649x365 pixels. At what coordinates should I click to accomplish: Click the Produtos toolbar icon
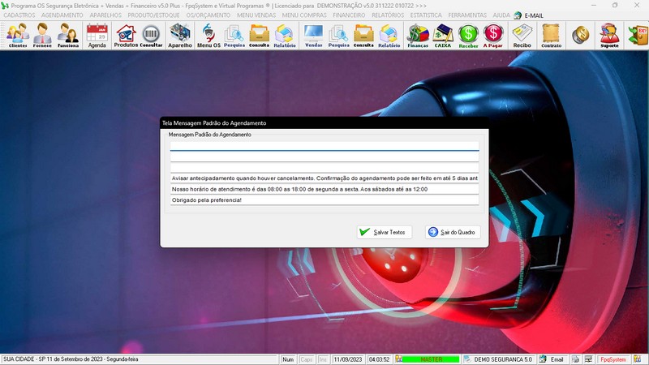(126, 35)
